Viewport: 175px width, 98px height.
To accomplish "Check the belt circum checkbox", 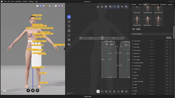I will [133, 56].
